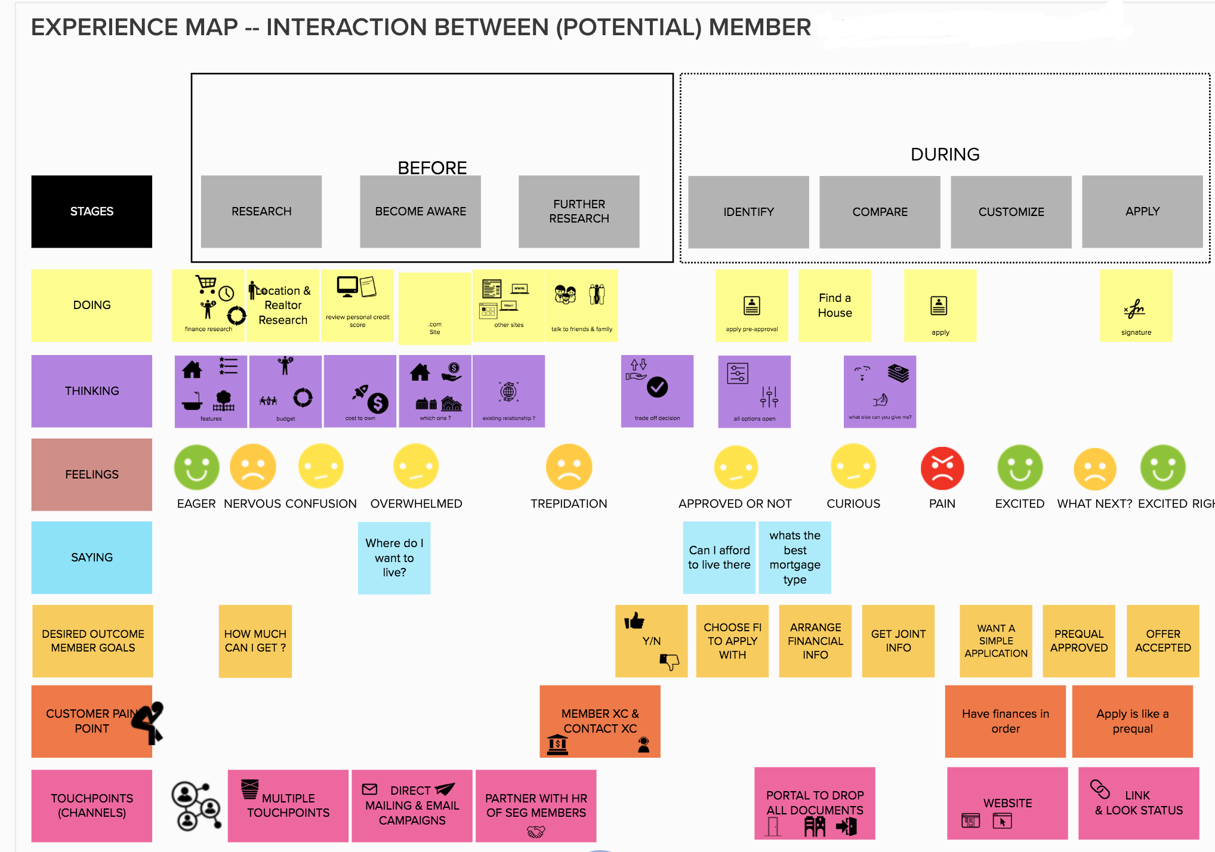Screen dimensions: 1215x852
Task: Click the finance research cart icon
Action: [x=201, y=285]
